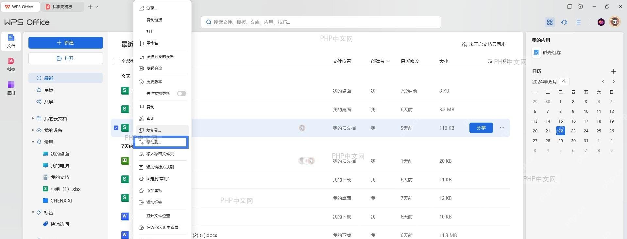Screen dimensions: 627x239
Task: Click the user avatar in top right
Action: coord(615,22)
